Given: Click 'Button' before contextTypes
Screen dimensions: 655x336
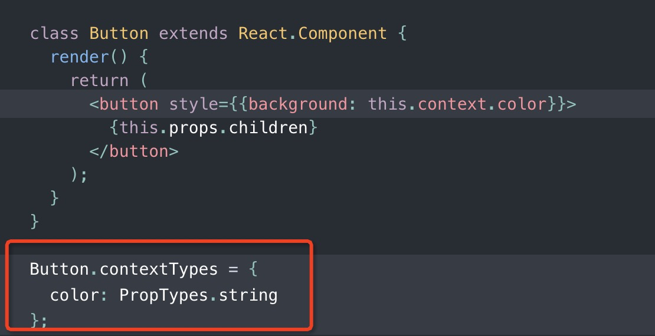Looking at the screenshot, I should click(60, 270).
